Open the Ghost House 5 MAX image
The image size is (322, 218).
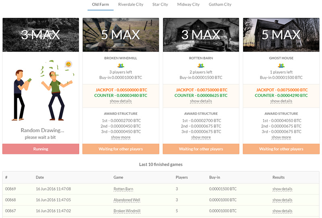[x=281, y=35]
